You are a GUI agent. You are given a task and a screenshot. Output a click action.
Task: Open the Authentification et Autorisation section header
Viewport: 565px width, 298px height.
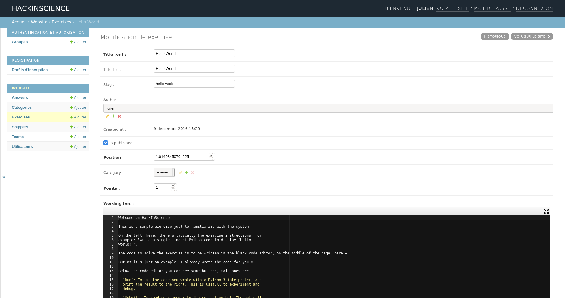tap(48, 33)
